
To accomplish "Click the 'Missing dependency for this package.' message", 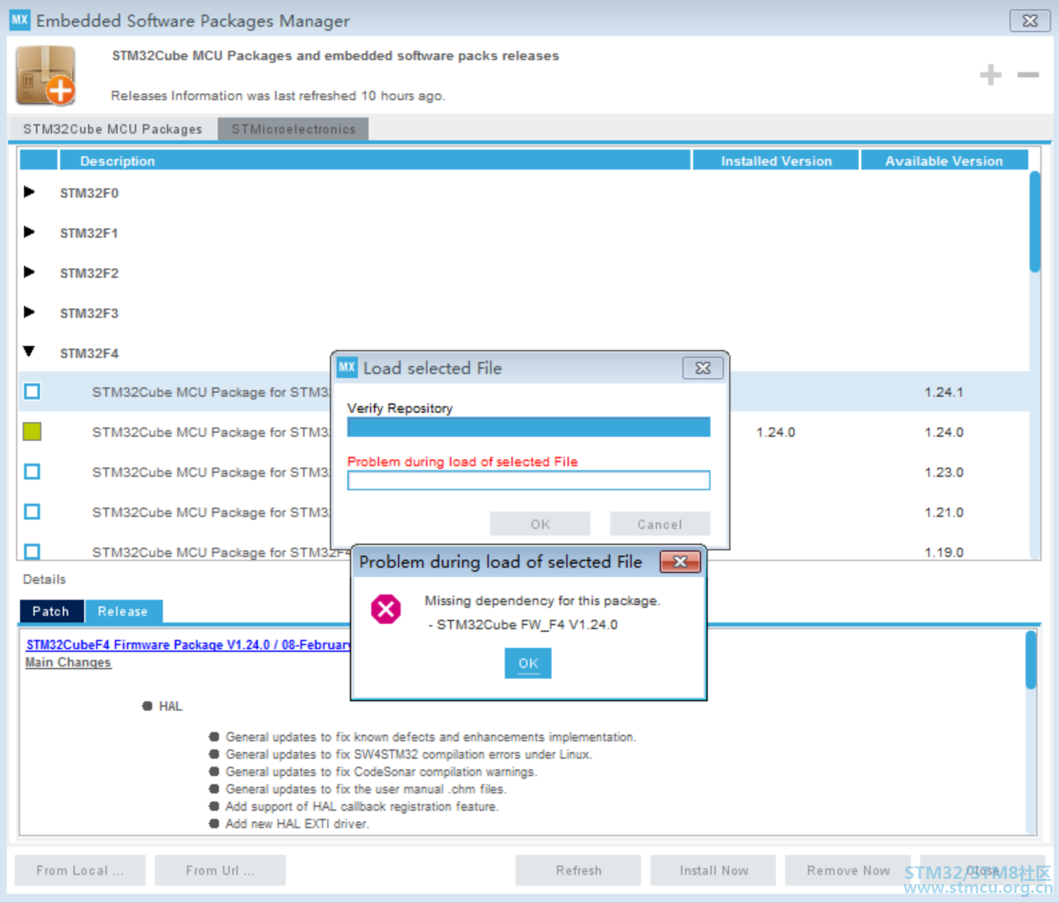I will point(542,600).
